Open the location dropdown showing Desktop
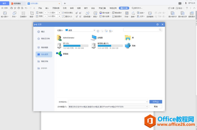197x130 pixels. (x=94, y=30)
